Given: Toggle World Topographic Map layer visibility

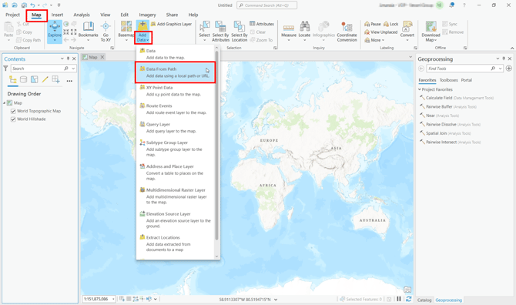Looking at the screenshot, I should [x=13, y=111].
